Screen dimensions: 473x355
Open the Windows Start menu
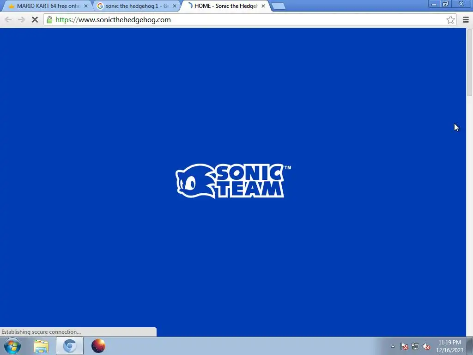click(x=12, y=346)
